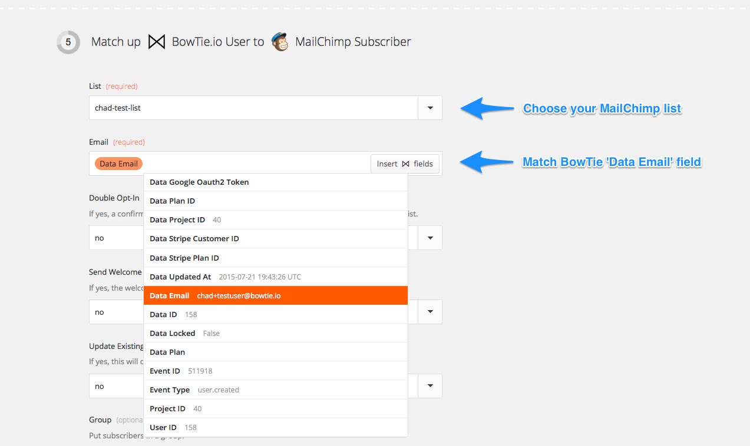Pick Data Stripe Plan ID option
The image size is (750, 446).
(276, 258)
